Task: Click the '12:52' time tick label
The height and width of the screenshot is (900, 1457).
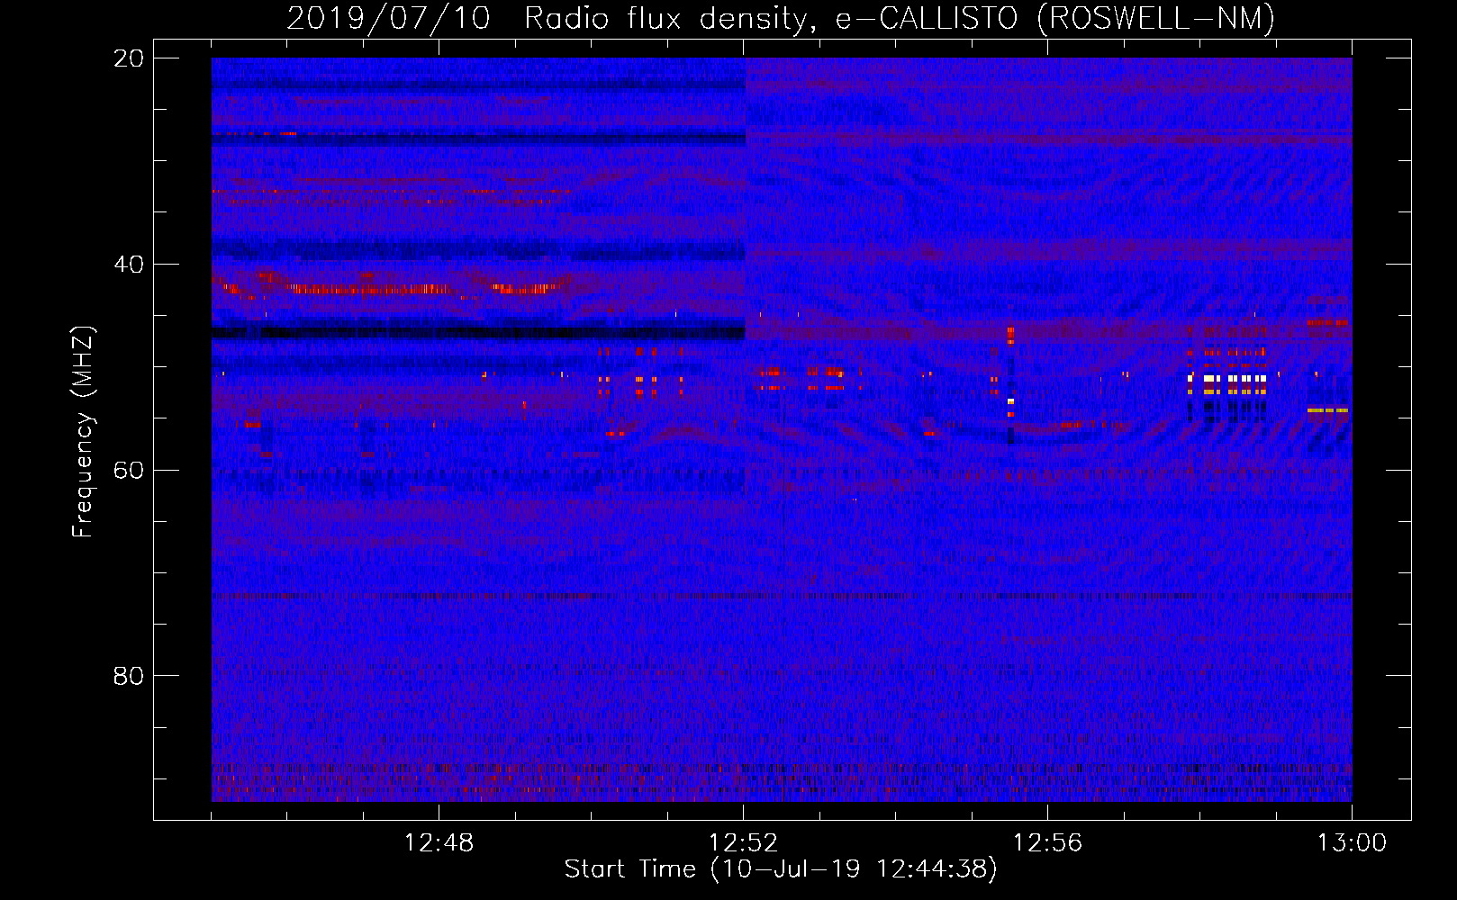Action: 743,843
